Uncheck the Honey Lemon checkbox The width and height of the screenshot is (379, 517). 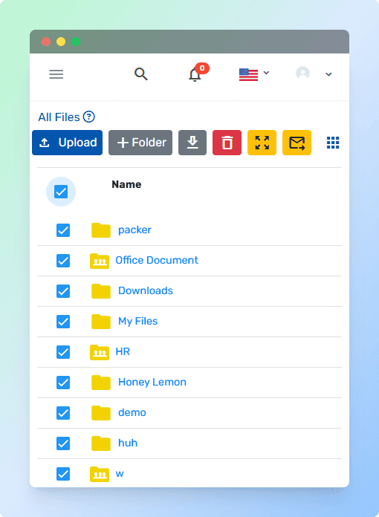coord(63,383)
